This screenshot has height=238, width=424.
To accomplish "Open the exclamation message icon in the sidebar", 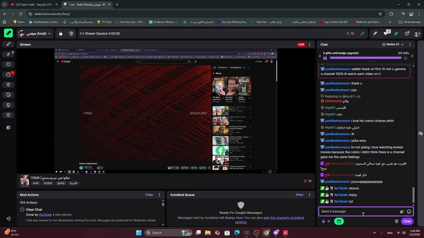I will pos(8,115).
